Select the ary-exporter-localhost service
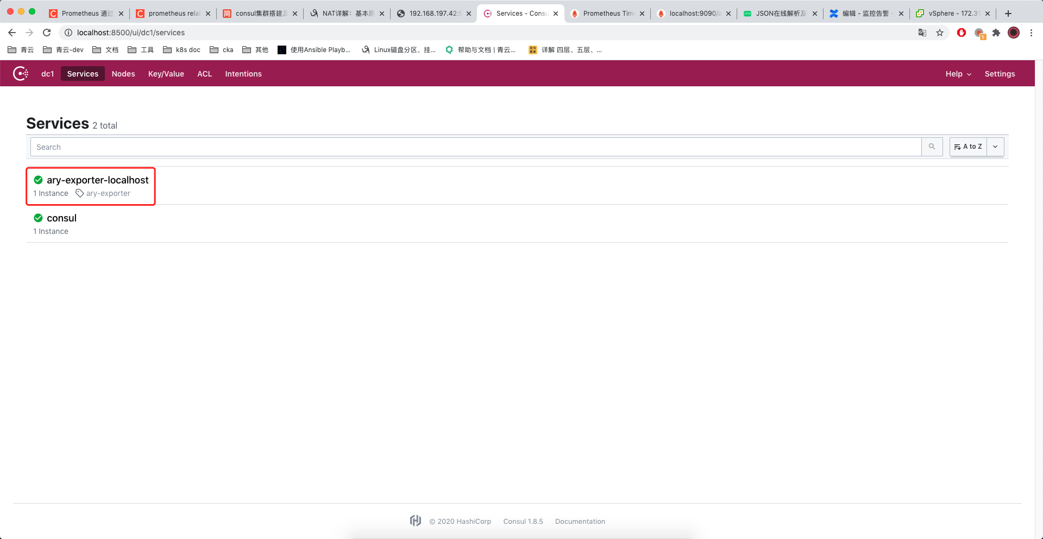 98,180
